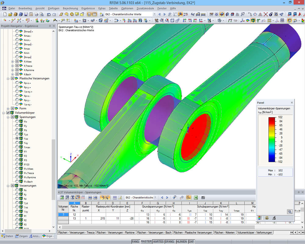Image resolution: width=305 pixels, height=244 pixels.
Task: Toggle the Form checkbox in navigator
Action: pyautogui.click(x=13, y=108)
